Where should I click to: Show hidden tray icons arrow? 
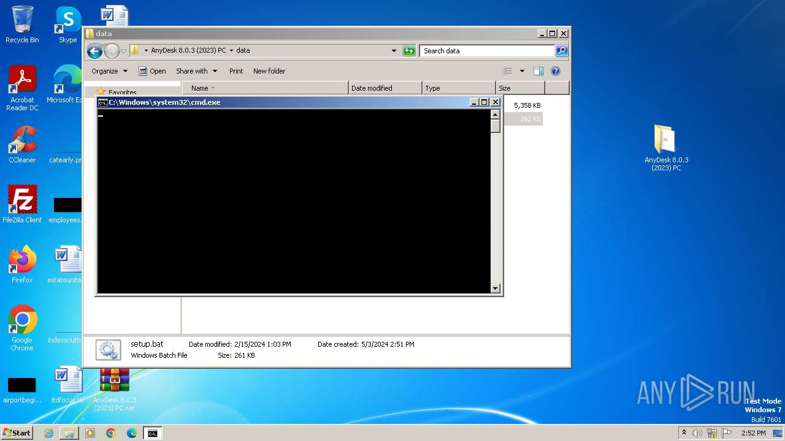pos(684,433)
